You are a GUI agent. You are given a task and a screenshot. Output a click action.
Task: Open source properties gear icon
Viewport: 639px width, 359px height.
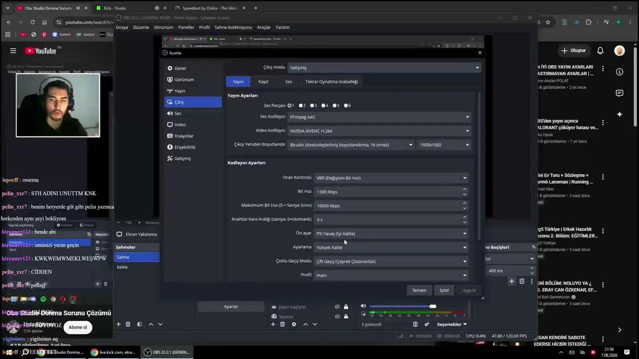(294, 324)
